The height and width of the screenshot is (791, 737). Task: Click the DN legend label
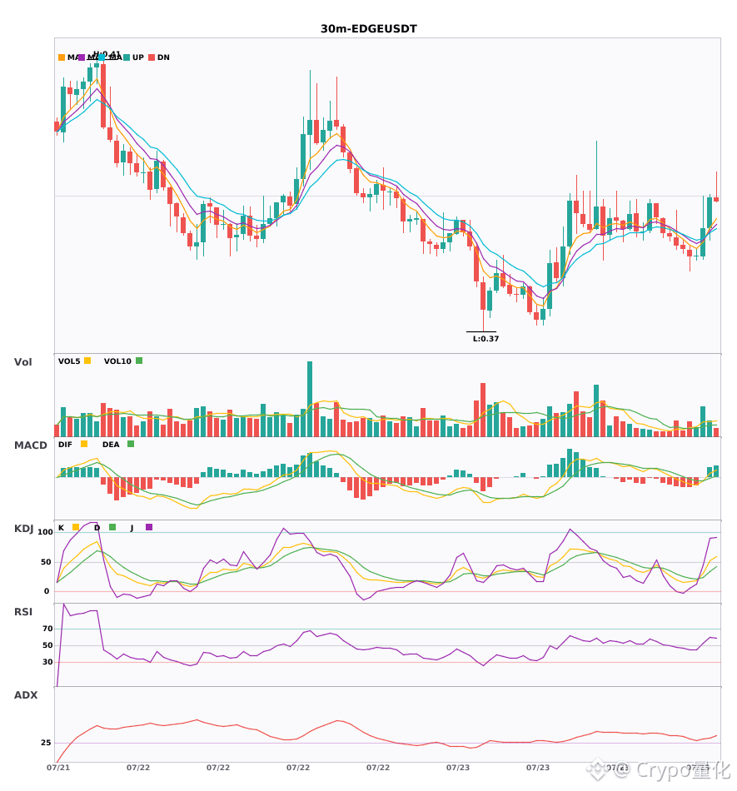pyautogui.click(x=163, y=57)
